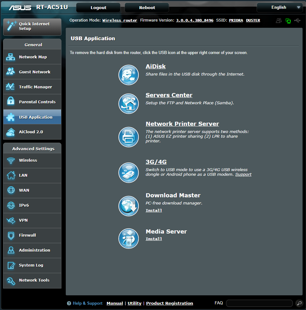Open LAN settings menu item

pos(32,175)
